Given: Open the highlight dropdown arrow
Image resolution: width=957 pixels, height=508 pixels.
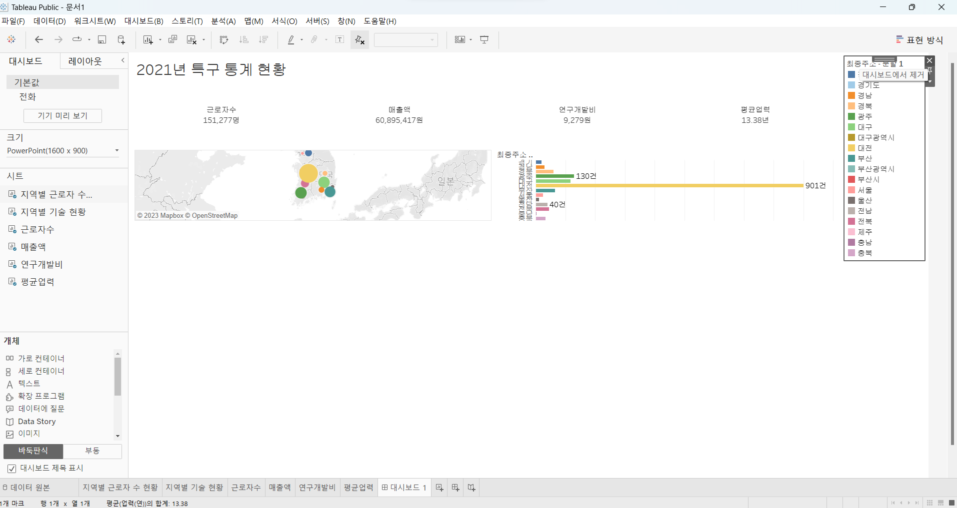Looking at the screenshot, I should click(301, 39).
